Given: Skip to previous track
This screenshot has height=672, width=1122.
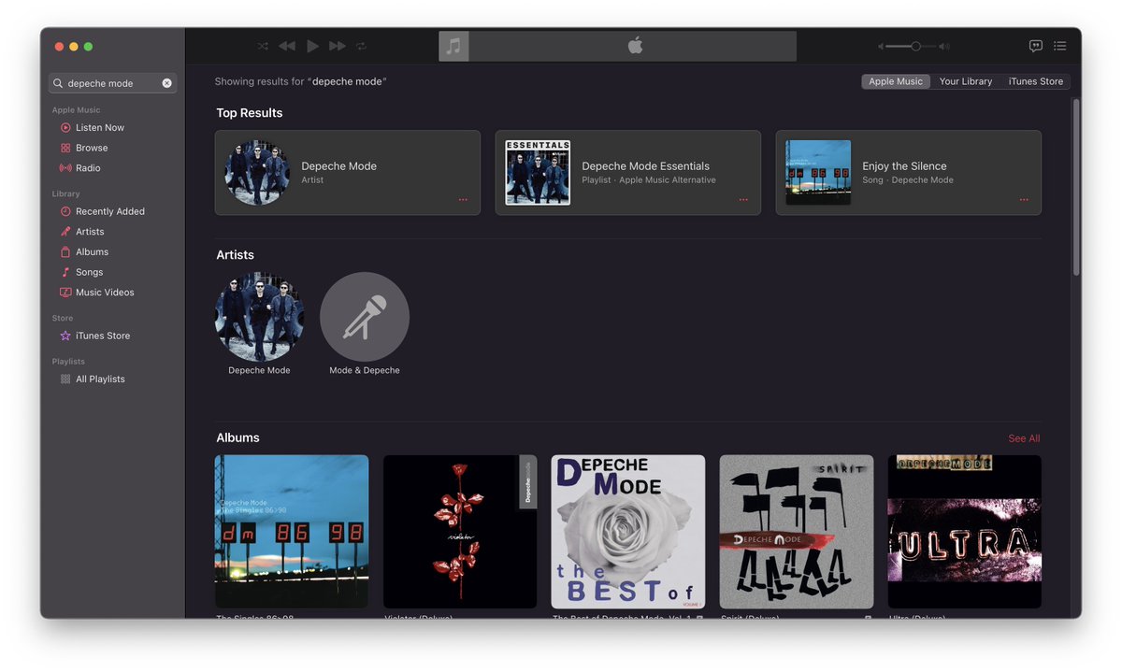Looking at the screenshot, I should 287,46.
